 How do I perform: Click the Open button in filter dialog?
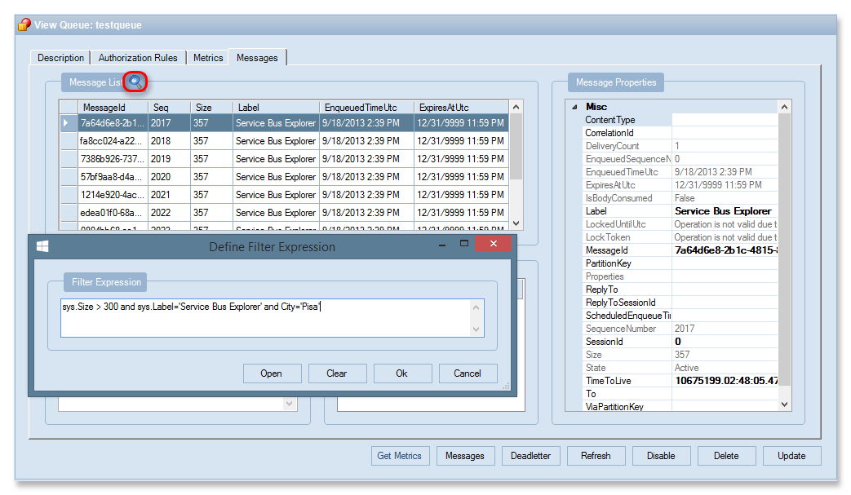pyautogui.click(x=272, y=373)
